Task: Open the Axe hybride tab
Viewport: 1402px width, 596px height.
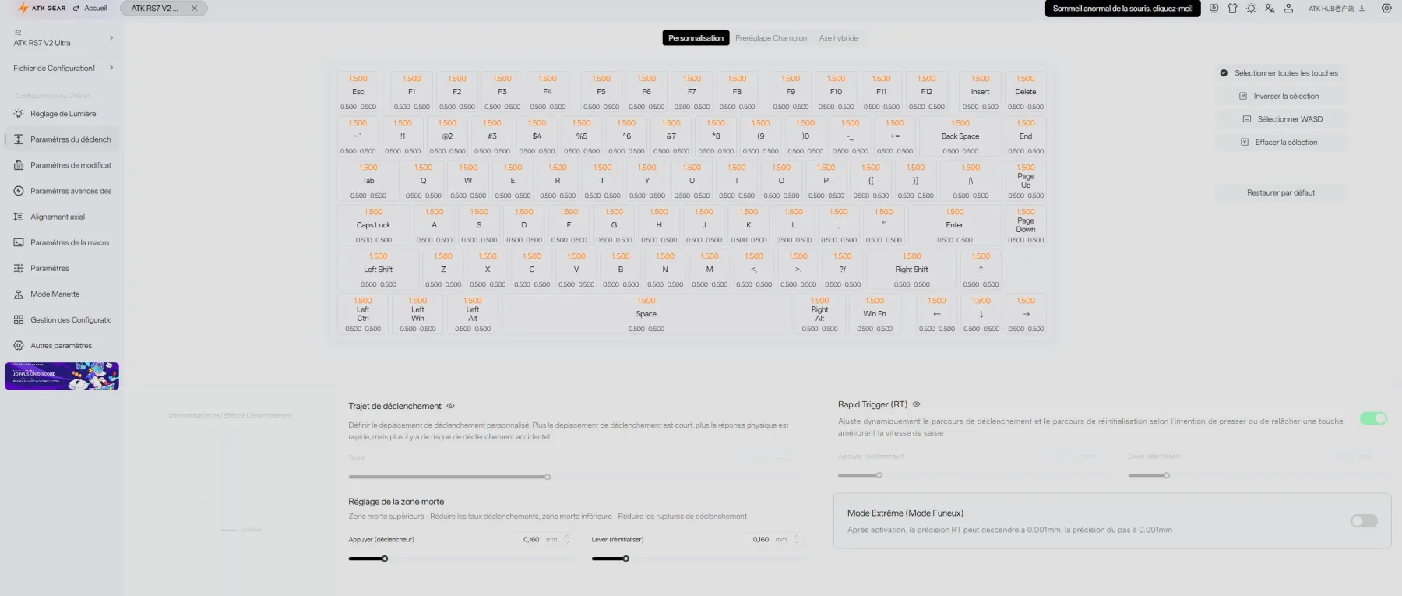Action: coord(838,38)
